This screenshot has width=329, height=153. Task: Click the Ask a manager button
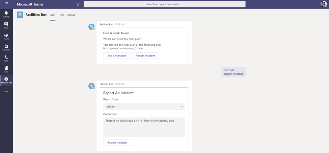(117, 56)
